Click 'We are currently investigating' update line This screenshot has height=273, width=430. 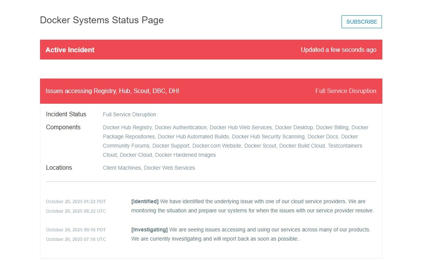(215, 239)
